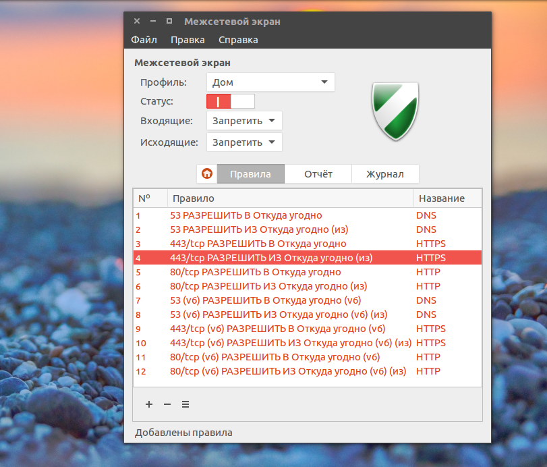Viewport: 547px width, 467px height.
Task: Switch to the Журнал tab
Action: [x=385, y=174]
